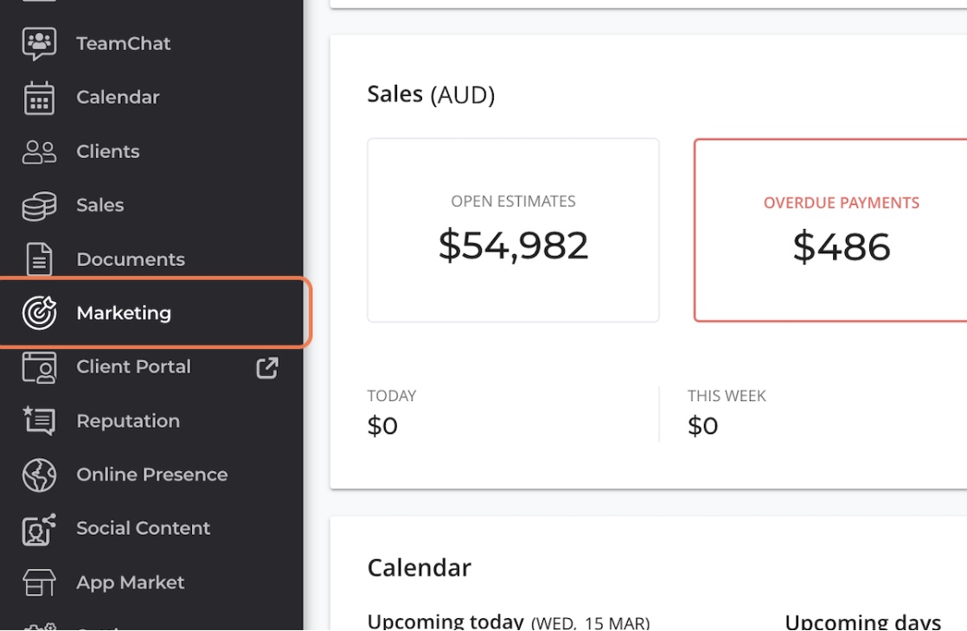Open App Market menu label
This screenshot has height=631, width=967.
click(130, 583)
